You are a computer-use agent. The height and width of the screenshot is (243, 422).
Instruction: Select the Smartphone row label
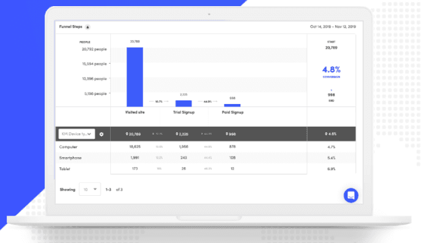coord(70,158)
